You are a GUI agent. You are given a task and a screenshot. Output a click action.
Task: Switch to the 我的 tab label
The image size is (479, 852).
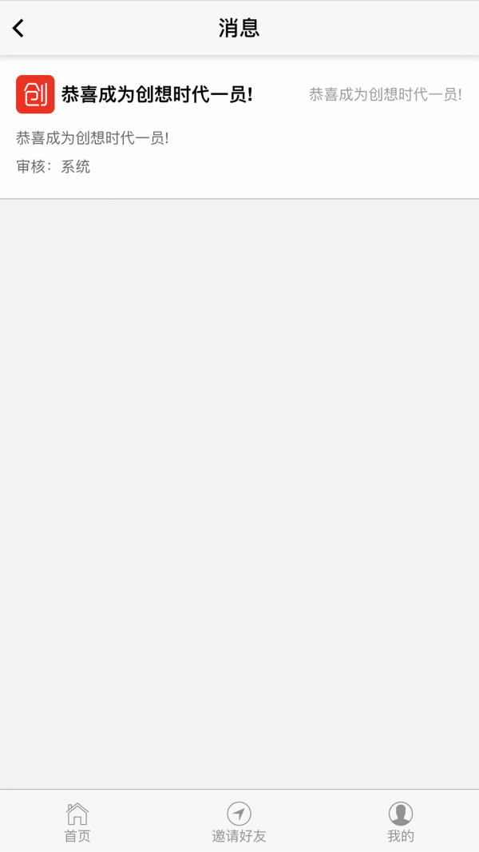click(x=401, y=836)
